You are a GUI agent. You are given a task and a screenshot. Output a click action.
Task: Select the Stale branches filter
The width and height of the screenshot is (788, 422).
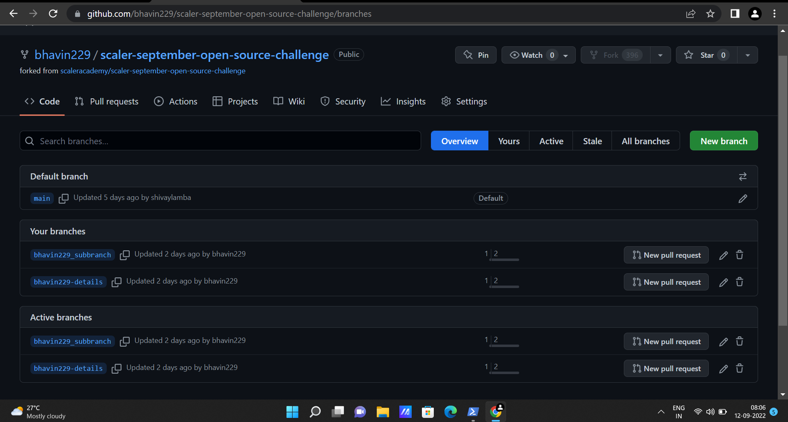[592, 141]
